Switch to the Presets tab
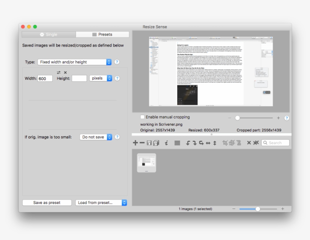The width and height of the screenshot is (310, 240). coord(102,34)
